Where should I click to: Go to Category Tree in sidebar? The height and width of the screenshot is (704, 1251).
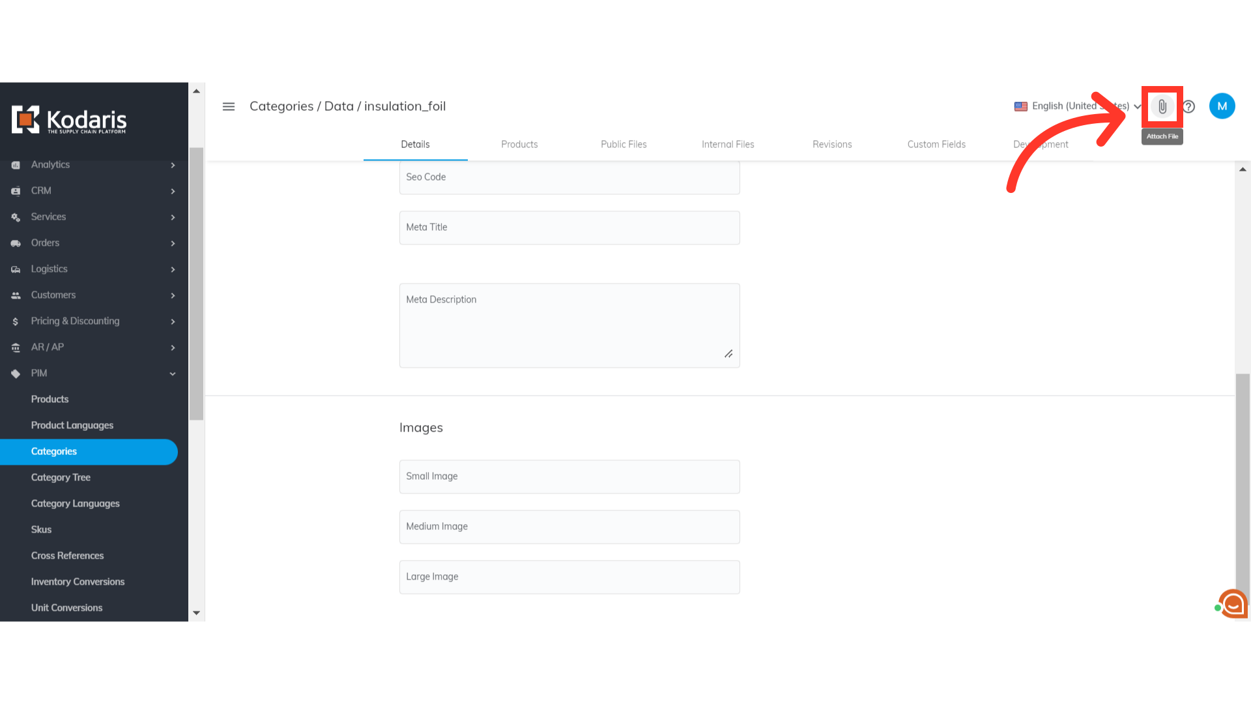[61, 477]
